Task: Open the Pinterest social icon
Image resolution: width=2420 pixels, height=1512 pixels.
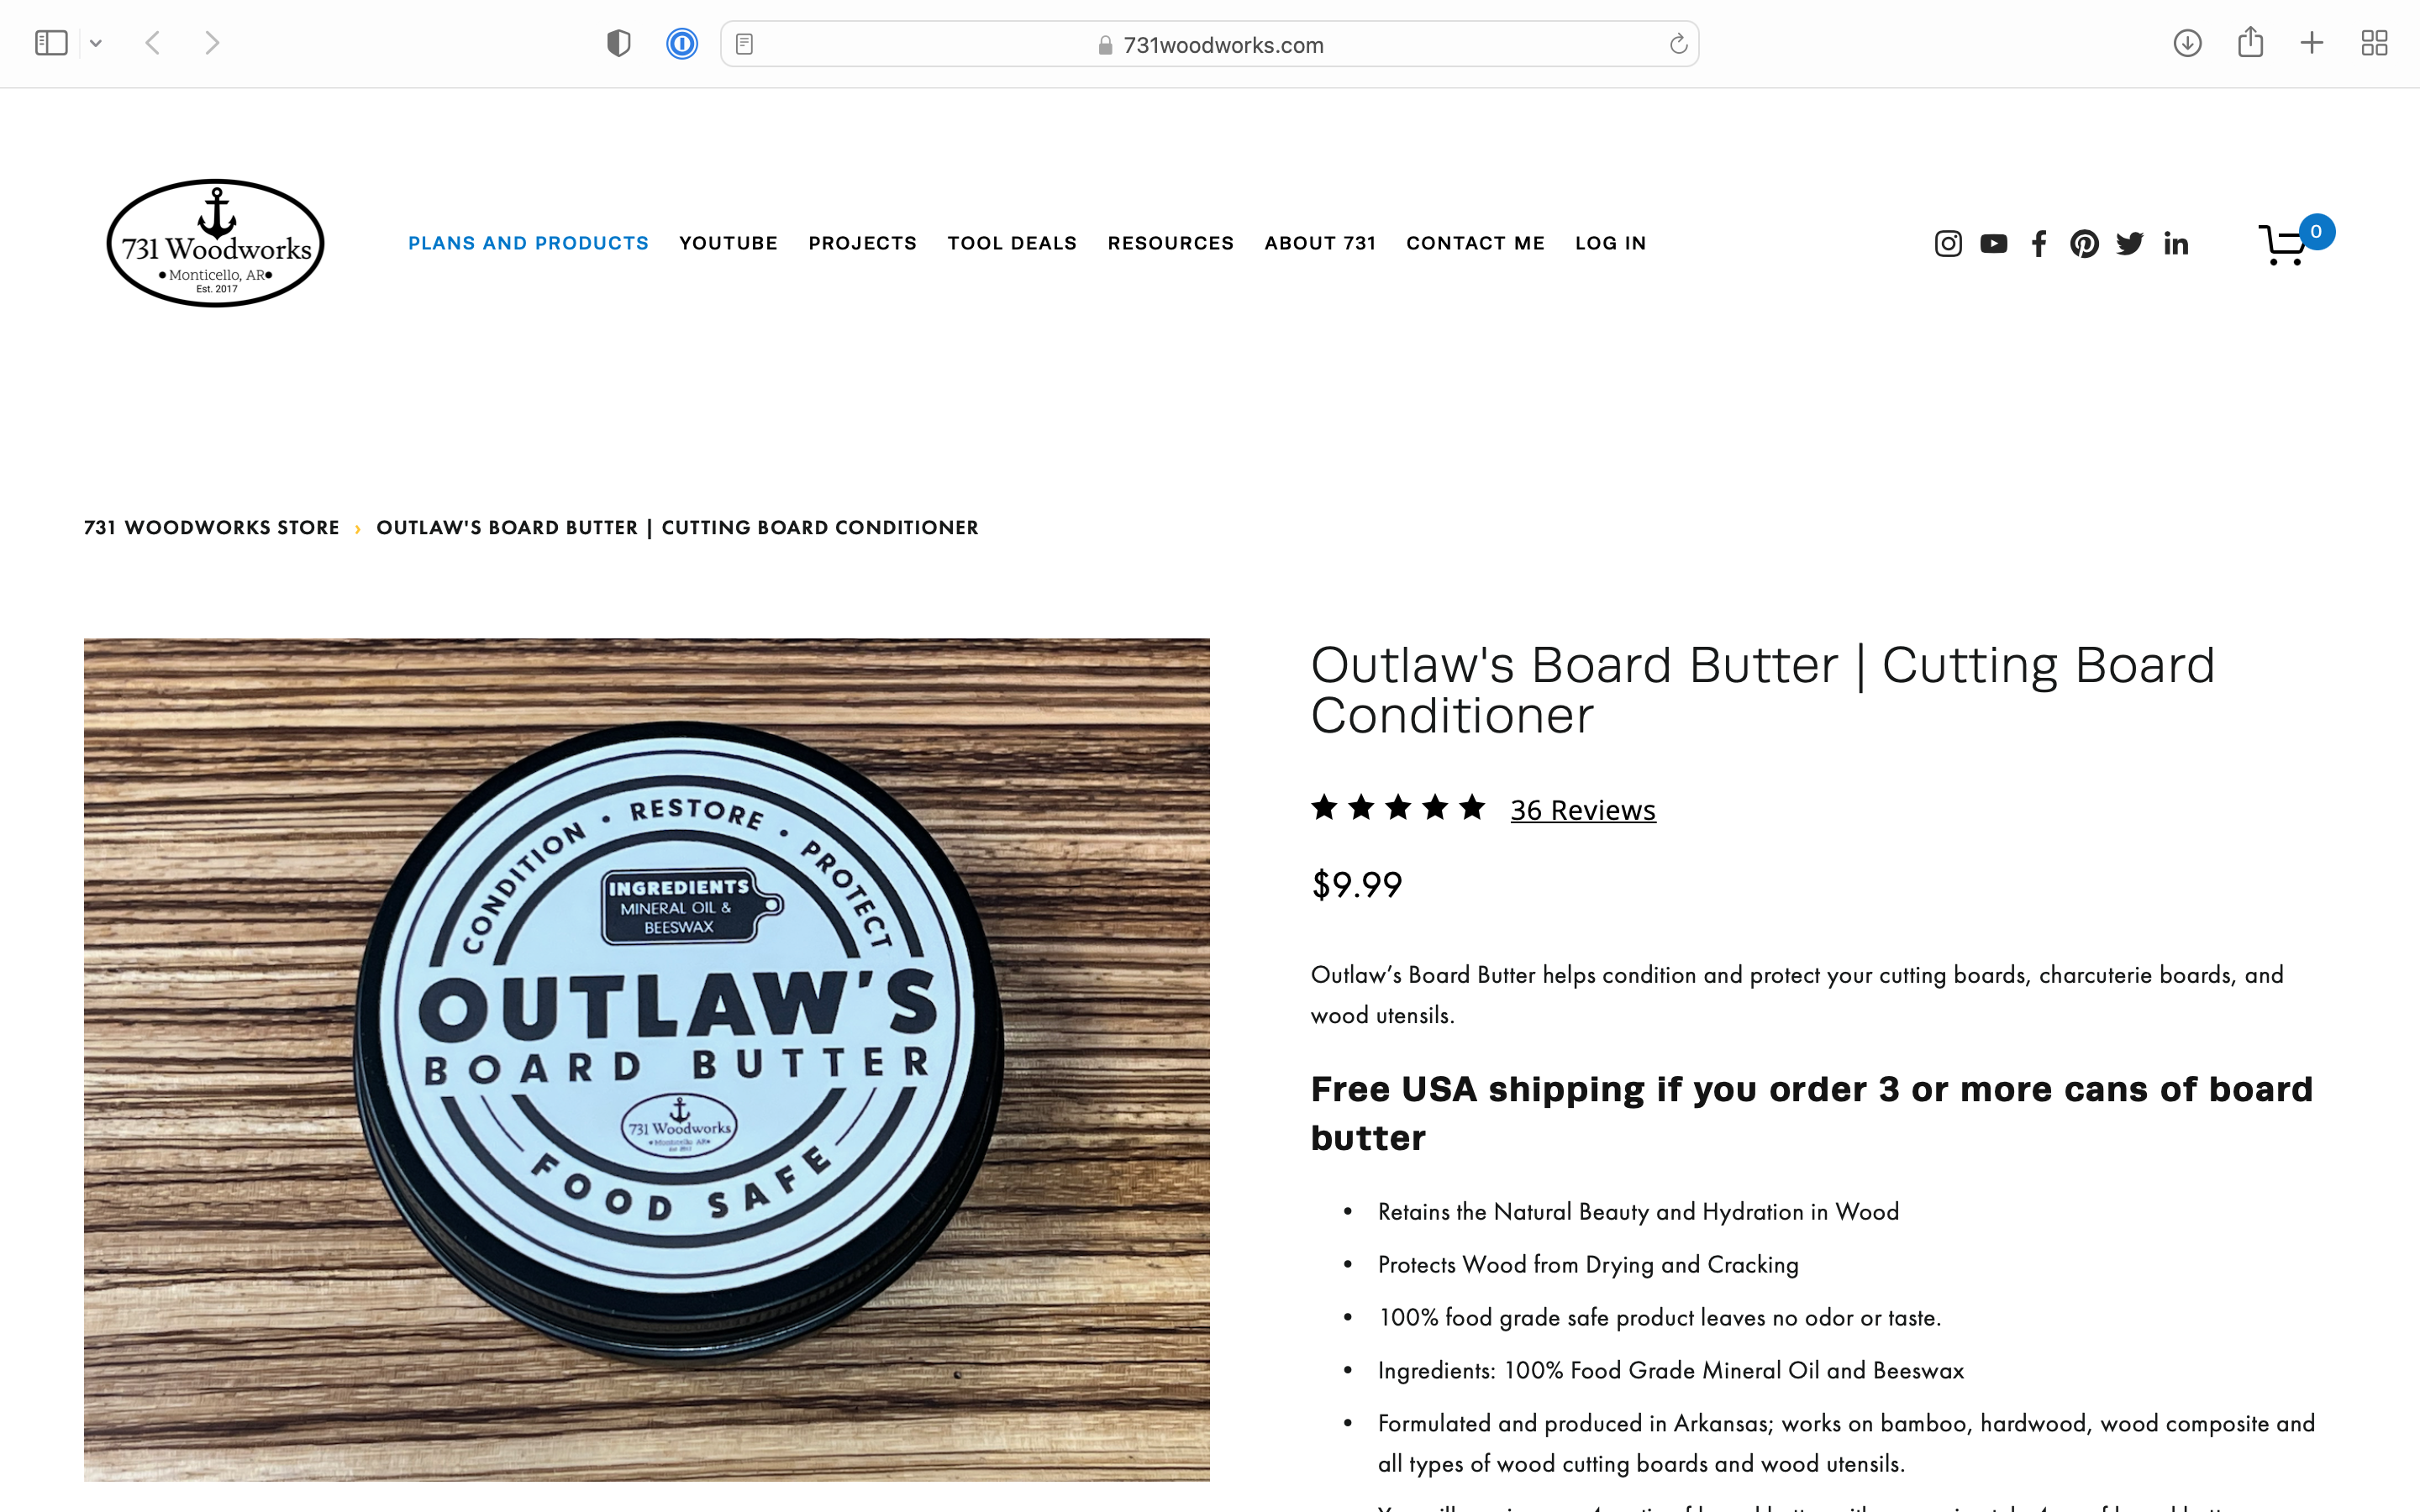Action: (x=2084, y=244)
